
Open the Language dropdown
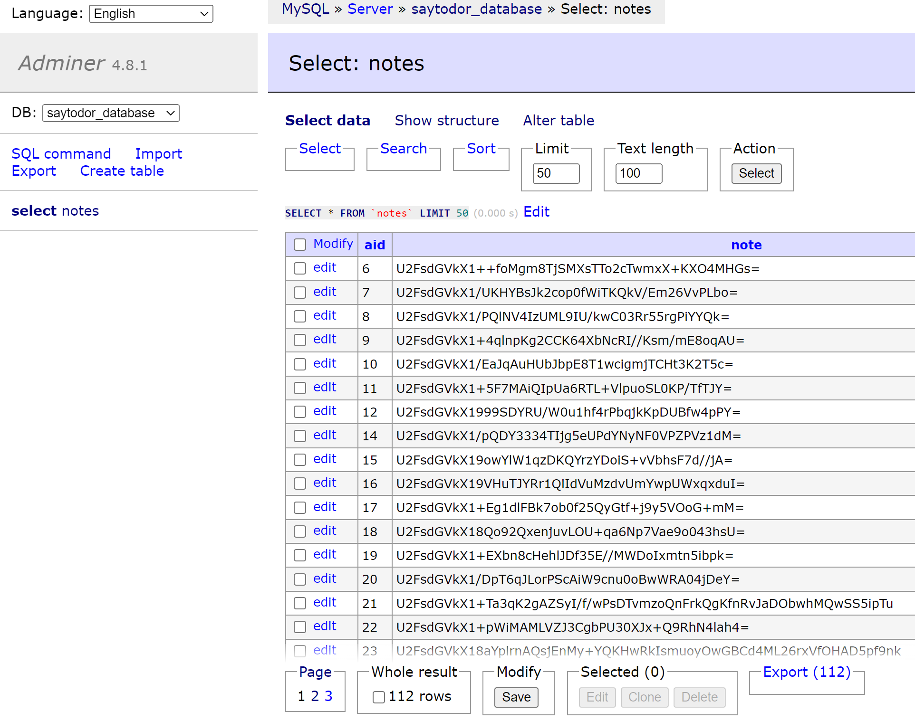tap(150, 13)
